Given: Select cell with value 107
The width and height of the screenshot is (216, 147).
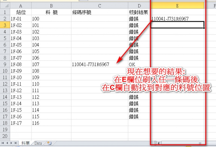Looking at the screenshot, I should click(x=51, y=64).
